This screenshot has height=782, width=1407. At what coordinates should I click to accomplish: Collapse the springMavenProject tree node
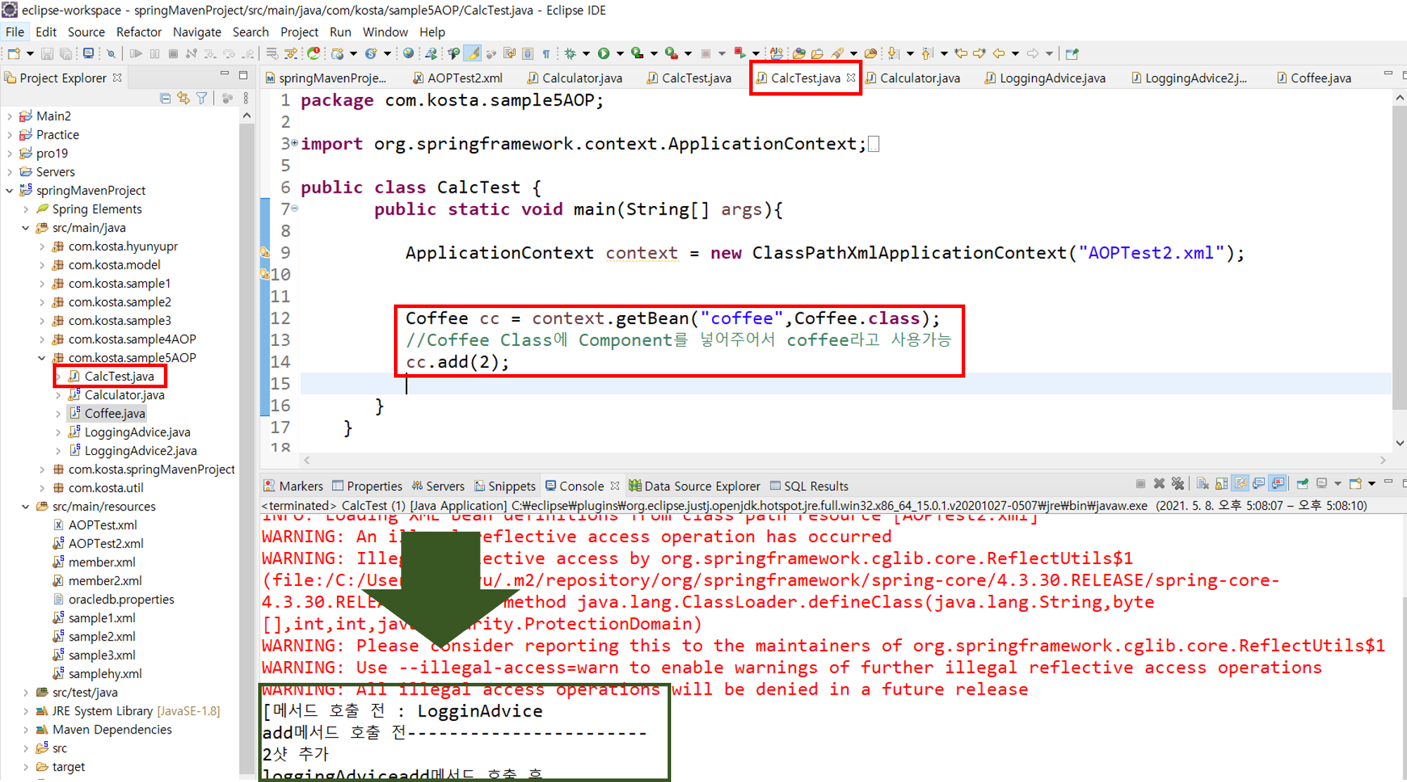[10, 191]
